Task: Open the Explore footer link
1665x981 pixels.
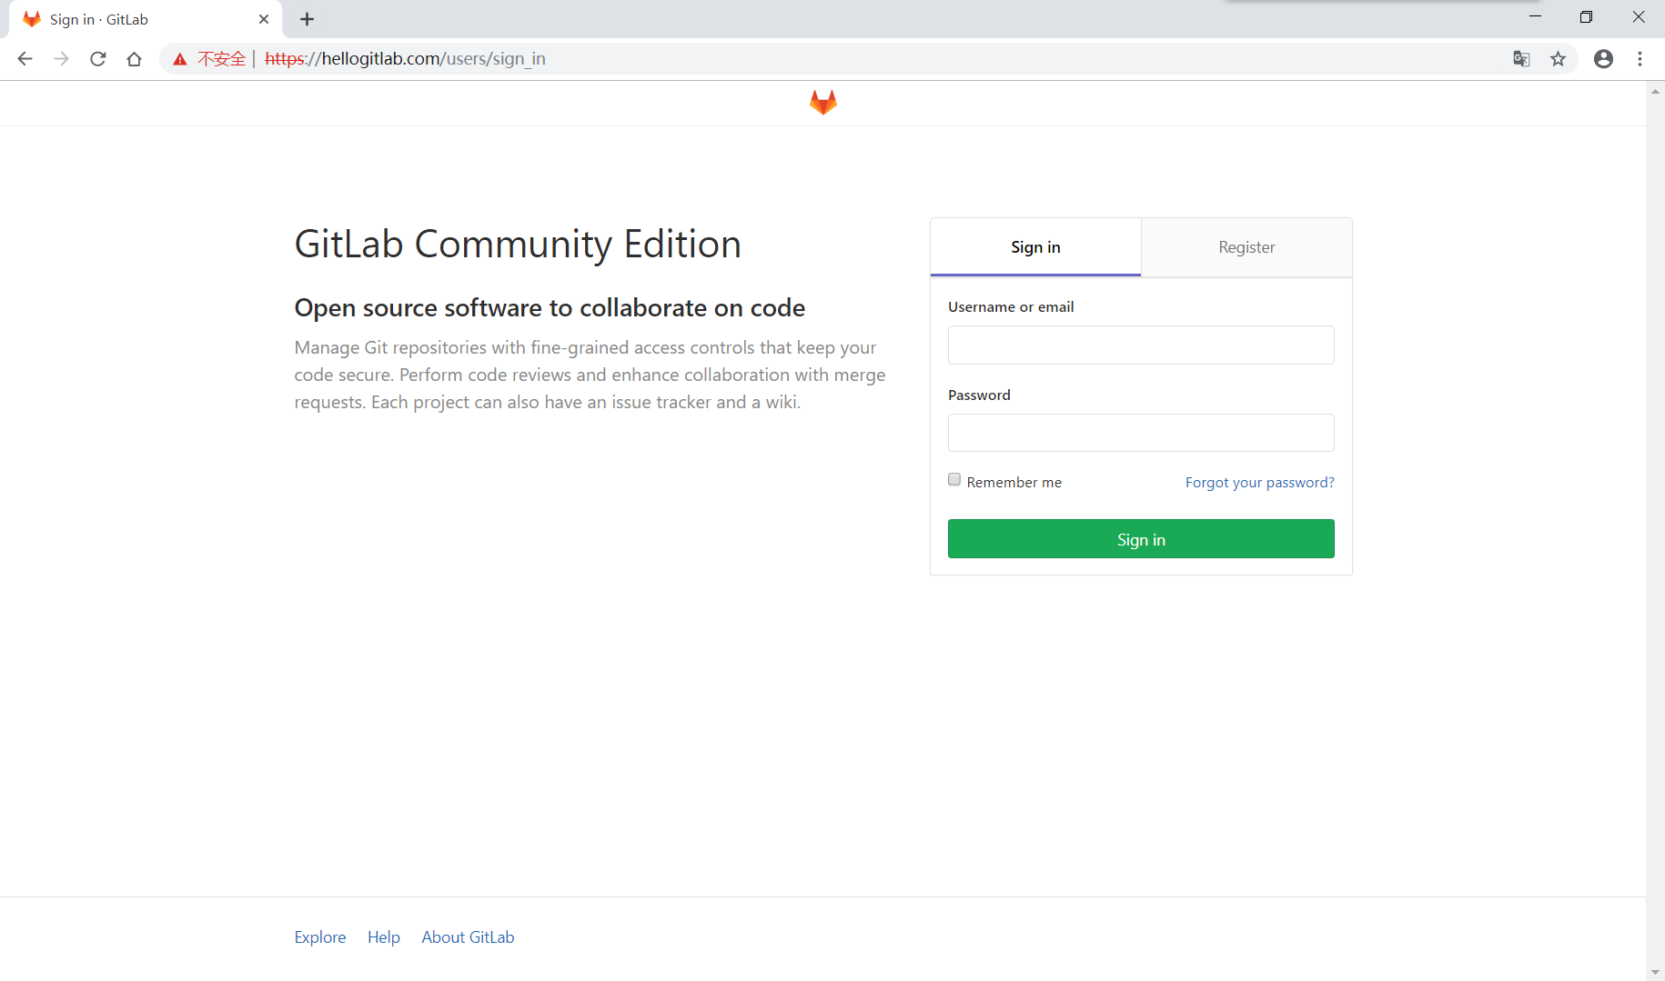Action: pyautogui.click(x=320, y=937)
